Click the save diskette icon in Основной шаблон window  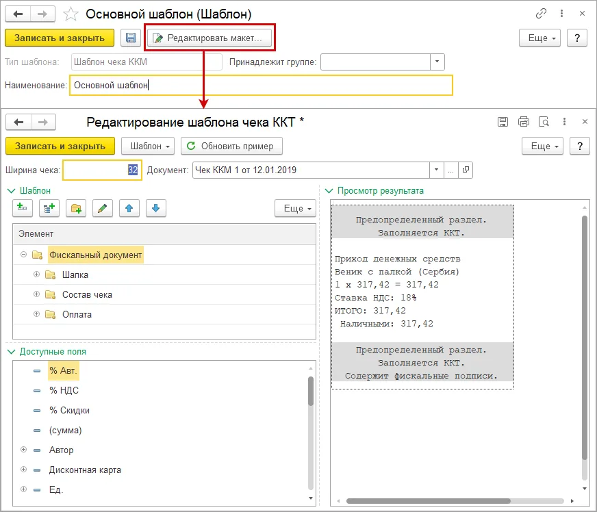click(x=131, y=38)
